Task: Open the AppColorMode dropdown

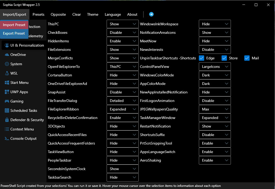Action: tap(215, 84)
